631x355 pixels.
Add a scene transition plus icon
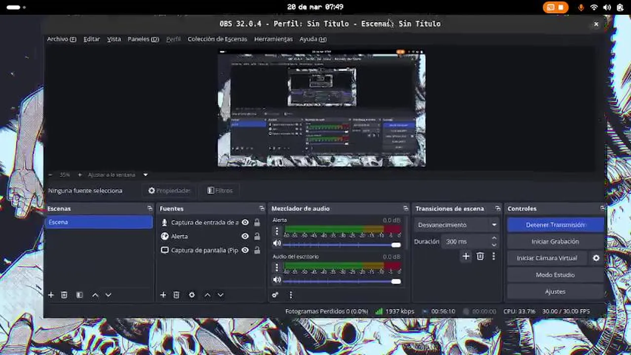pyautogui.click(x=466, y=256)
